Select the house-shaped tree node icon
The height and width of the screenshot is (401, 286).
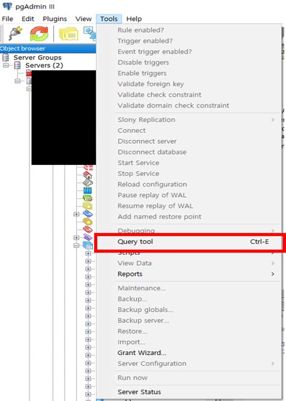click(x=87, y=175)
